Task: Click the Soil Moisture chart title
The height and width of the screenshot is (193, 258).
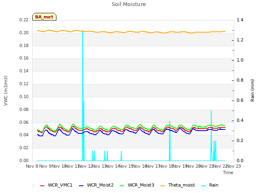Action: (x=129, y=4)
